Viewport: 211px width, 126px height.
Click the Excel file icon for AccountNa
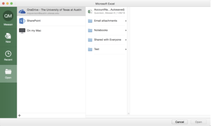pyautogui.click(x=90, y=11)
